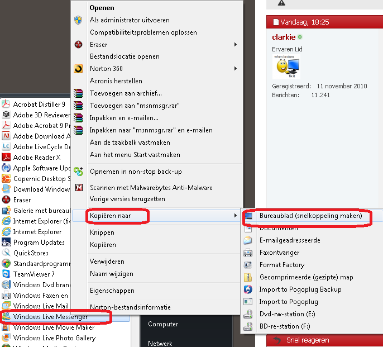Click the TeamViewer 7 icon
This screenshot has width=383, height=347.
click(x=6, y=274)
